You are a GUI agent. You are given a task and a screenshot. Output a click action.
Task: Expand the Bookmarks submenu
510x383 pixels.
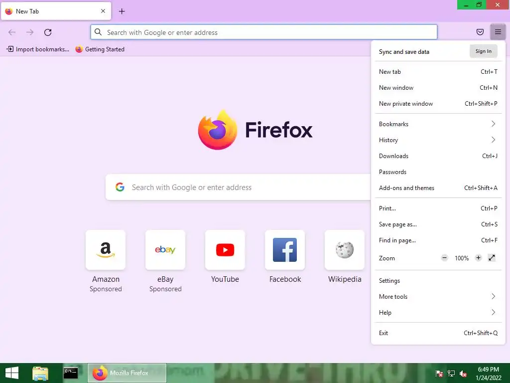pos(438,124)
